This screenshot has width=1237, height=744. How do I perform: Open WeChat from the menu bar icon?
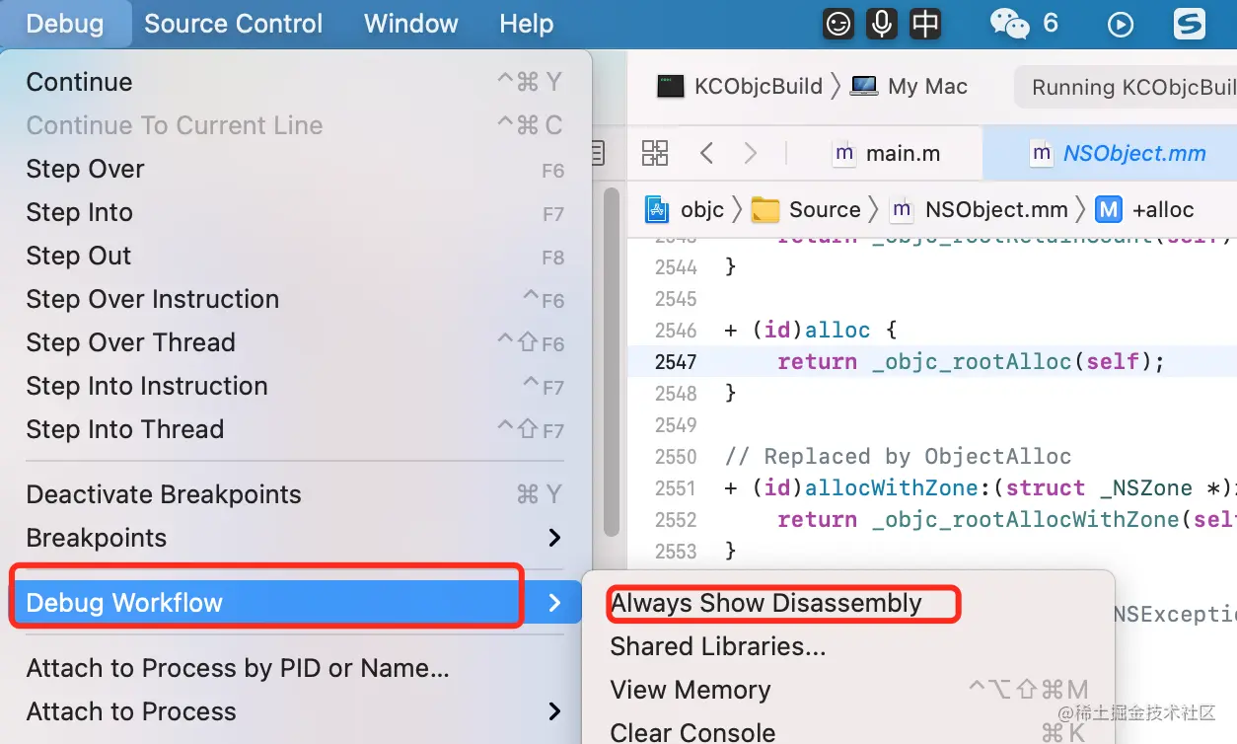coord(1010,24)
